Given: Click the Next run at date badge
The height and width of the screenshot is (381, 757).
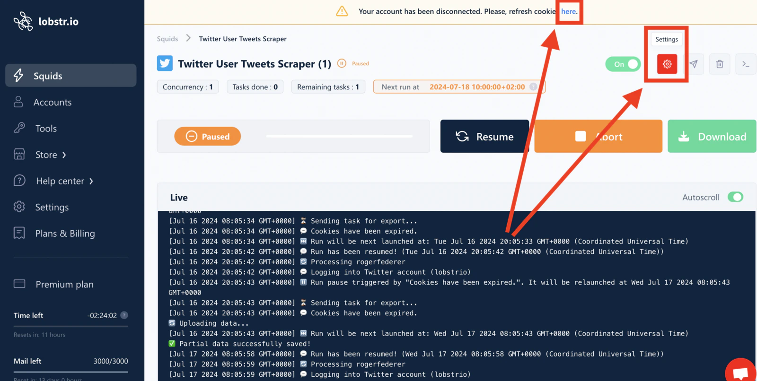Looking at the screenshot, I should [x=459, y=87].
